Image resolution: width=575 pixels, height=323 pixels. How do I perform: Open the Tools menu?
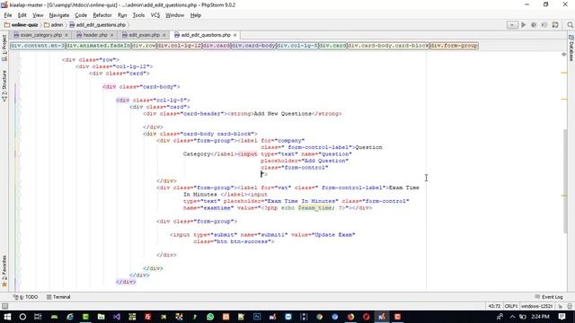[x=138, y=15]
